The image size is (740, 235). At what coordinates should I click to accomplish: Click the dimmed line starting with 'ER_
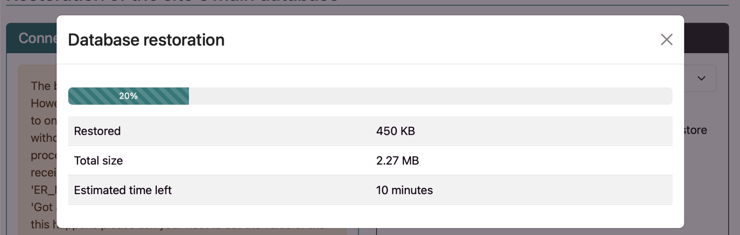click(x=43, y=190)
